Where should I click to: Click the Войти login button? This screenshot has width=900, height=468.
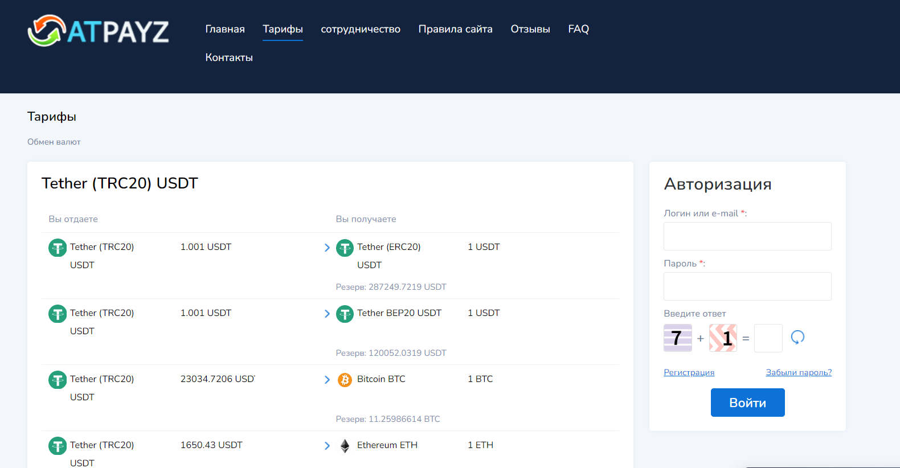[747, 403]
